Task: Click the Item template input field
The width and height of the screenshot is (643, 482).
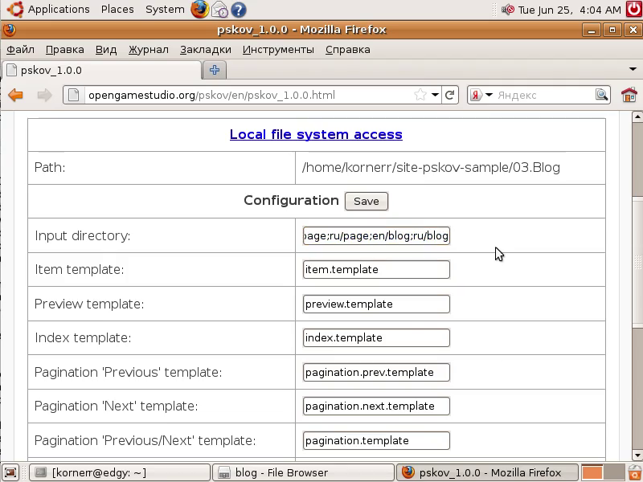Action: click(376, 269)
